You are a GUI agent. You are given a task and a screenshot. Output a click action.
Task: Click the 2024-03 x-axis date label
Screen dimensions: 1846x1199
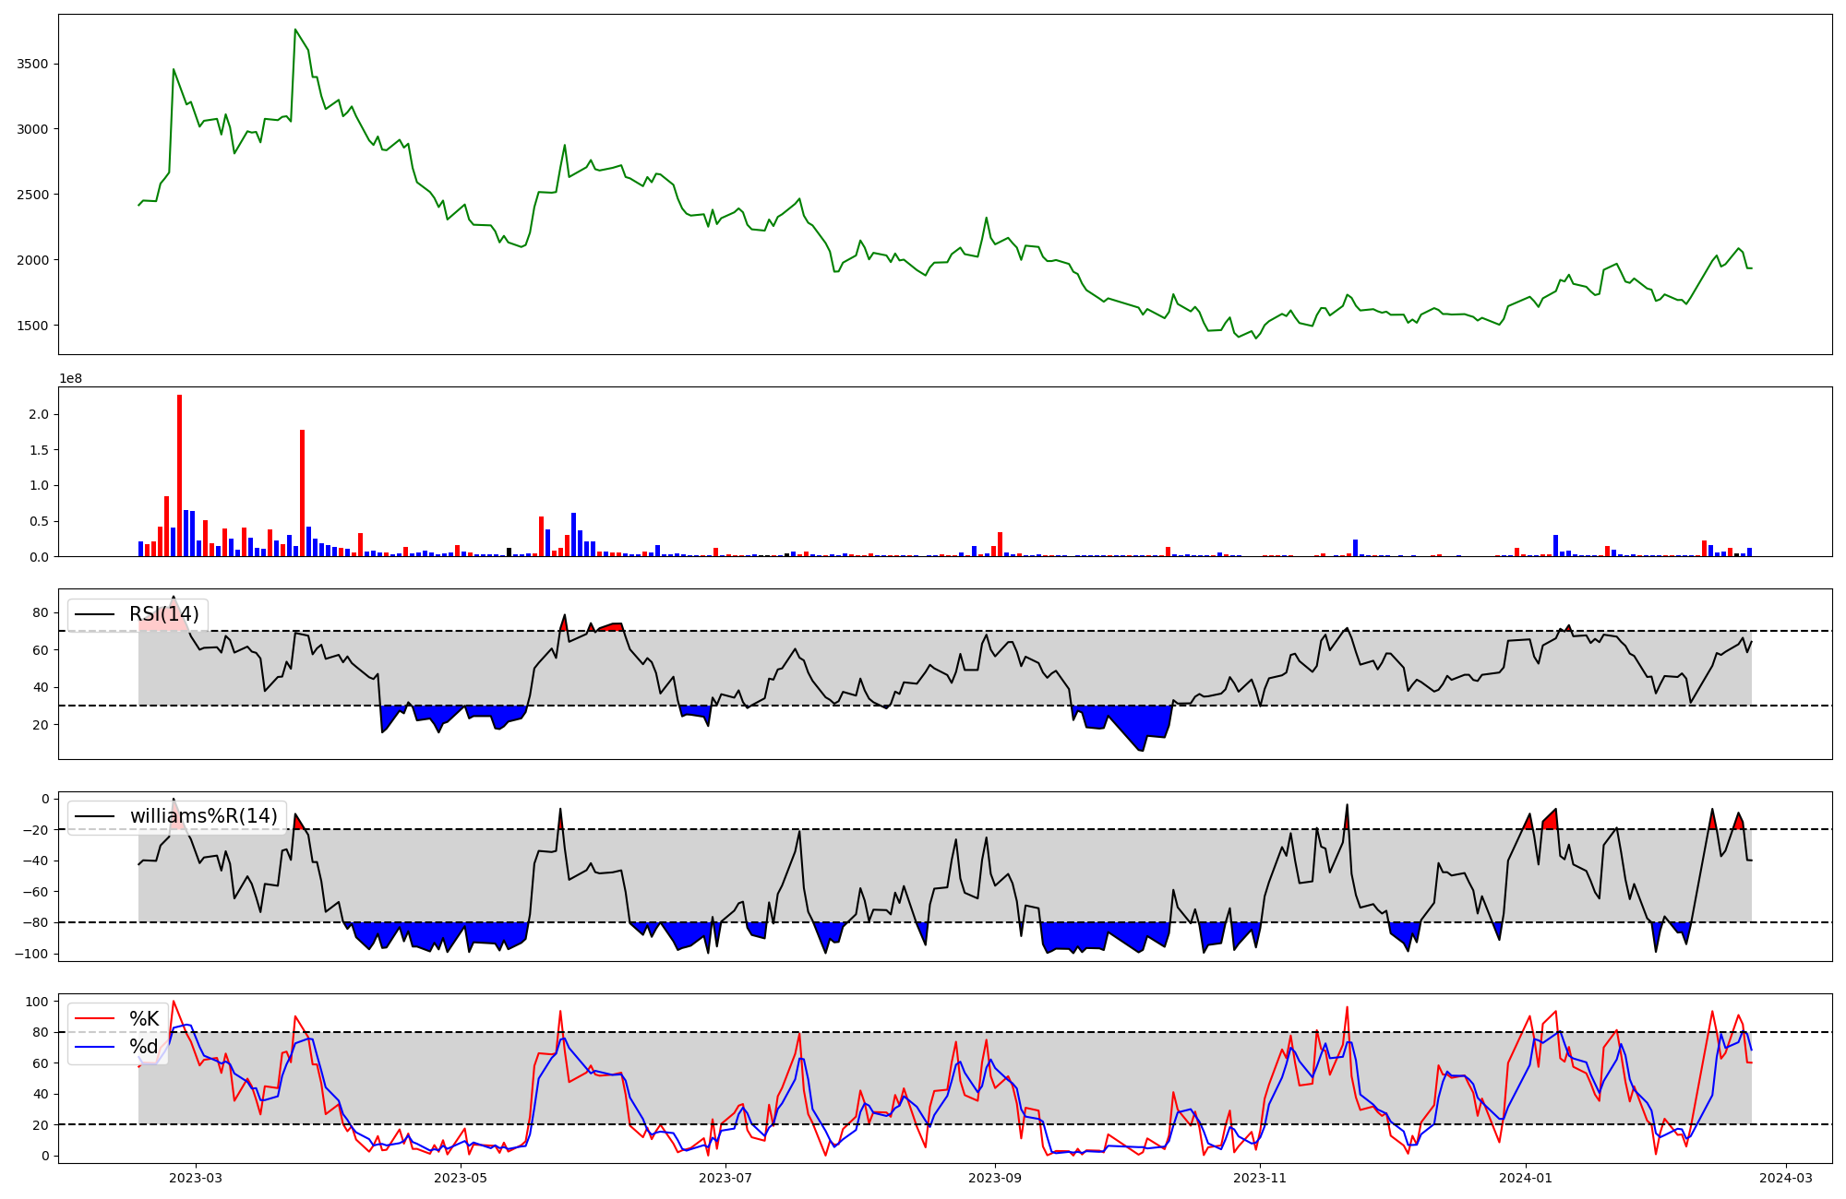[x=1786, y=1178]
